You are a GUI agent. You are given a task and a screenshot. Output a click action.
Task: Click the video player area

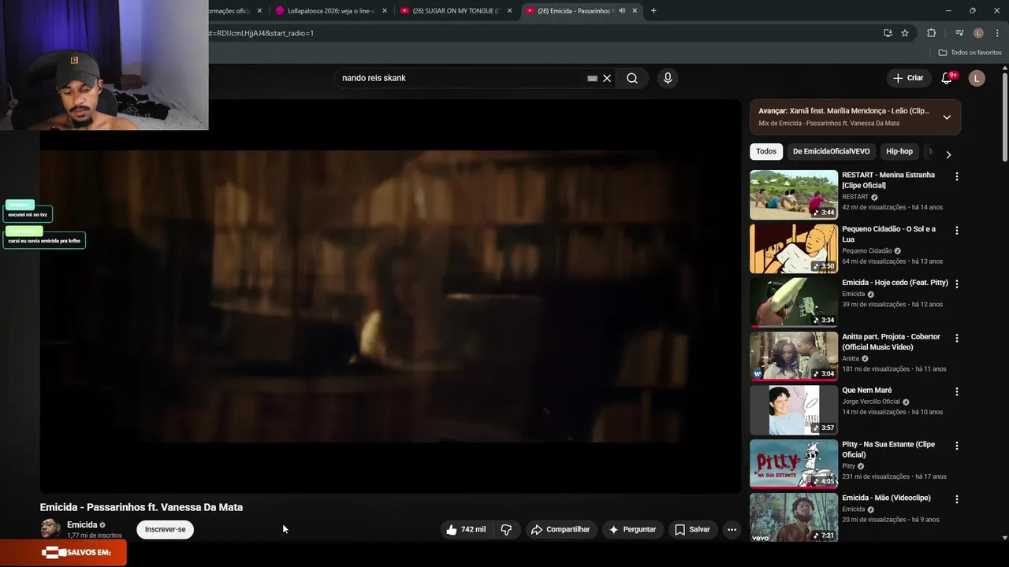point(390,296)
